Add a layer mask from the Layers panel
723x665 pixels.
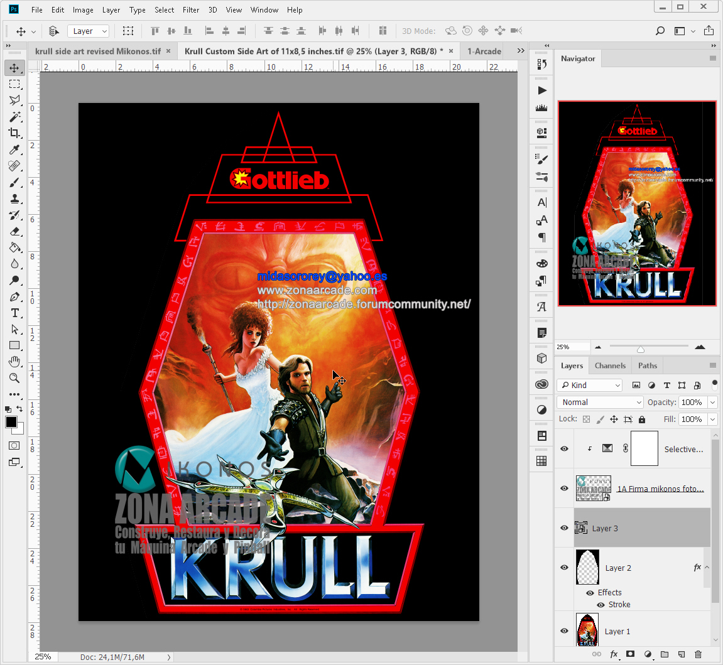[x=631, y=654]
